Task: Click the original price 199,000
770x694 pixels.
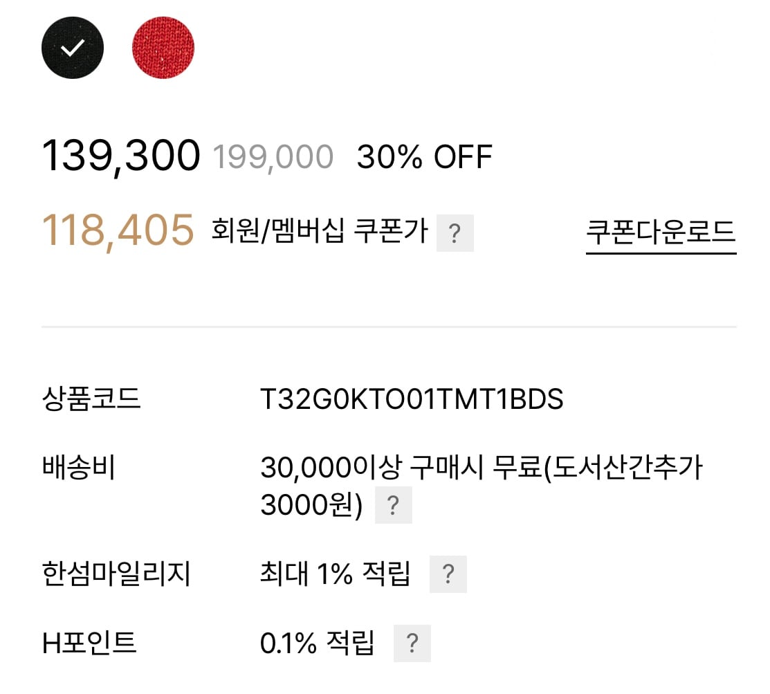Action: tap(273, 156)
